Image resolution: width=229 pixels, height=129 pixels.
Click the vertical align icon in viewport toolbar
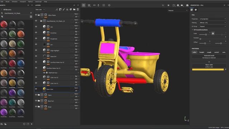[98, 5]
